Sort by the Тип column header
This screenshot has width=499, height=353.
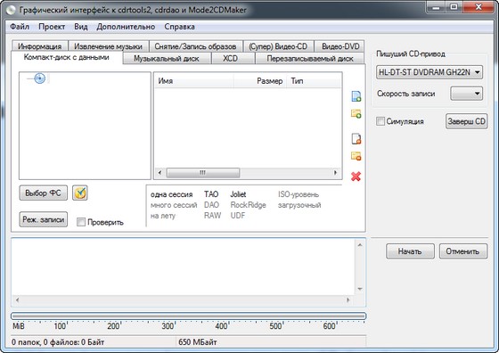point(314,81)
